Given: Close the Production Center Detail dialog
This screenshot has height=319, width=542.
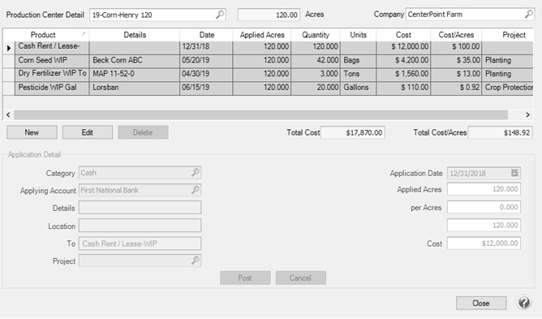Looking at the screenshot, I should click(x=481, y=303).
